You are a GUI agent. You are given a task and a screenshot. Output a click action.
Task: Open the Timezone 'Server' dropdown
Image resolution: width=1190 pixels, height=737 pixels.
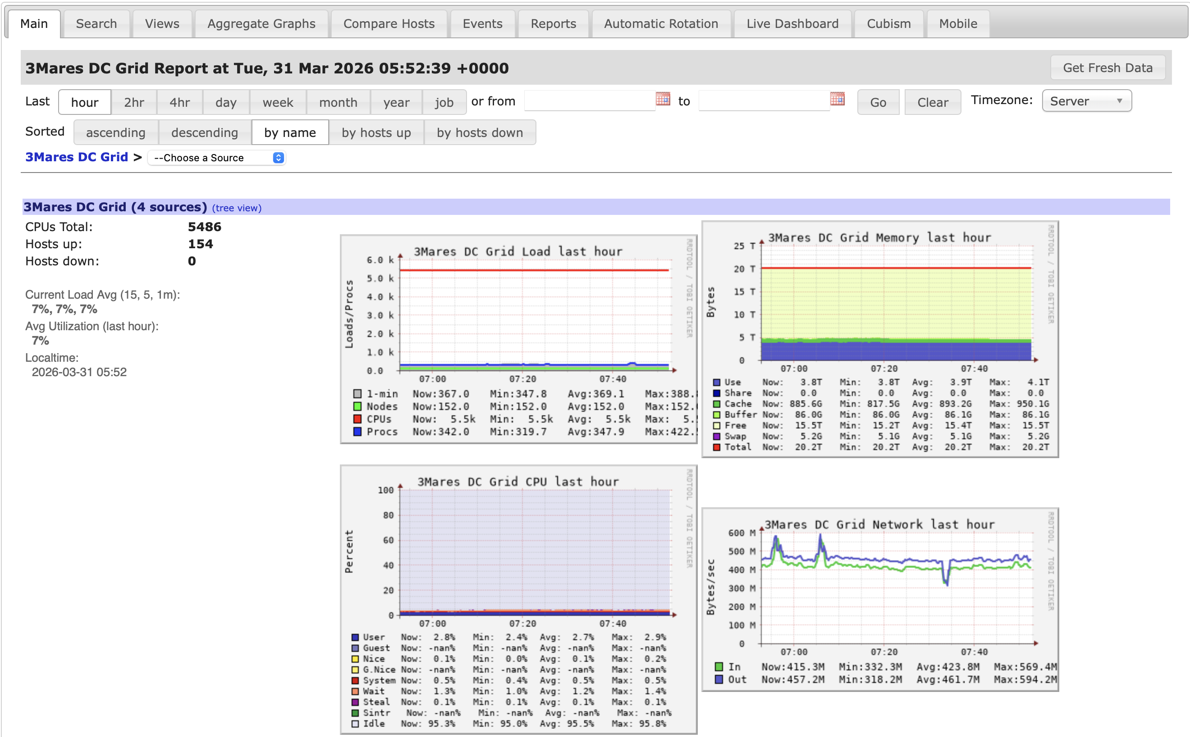(1086, 101)
